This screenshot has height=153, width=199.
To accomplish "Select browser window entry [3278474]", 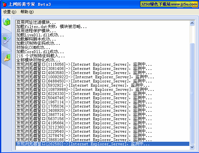I will pyautogui.click(x=102, y=136).
